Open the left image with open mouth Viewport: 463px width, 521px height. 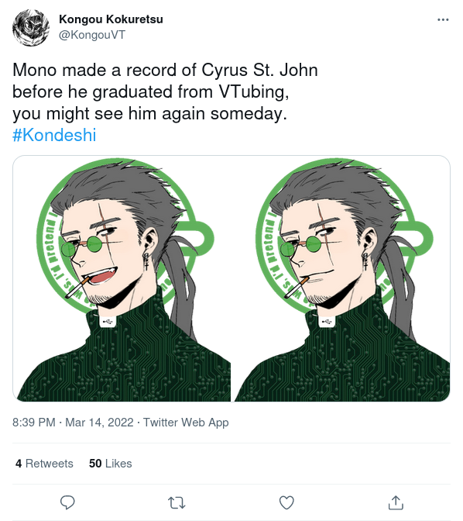click(122, 278)
